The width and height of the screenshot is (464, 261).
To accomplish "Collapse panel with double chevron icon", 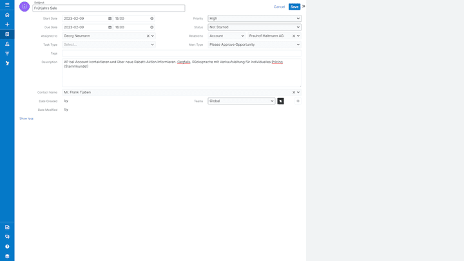I will click(x=304, y=6).
